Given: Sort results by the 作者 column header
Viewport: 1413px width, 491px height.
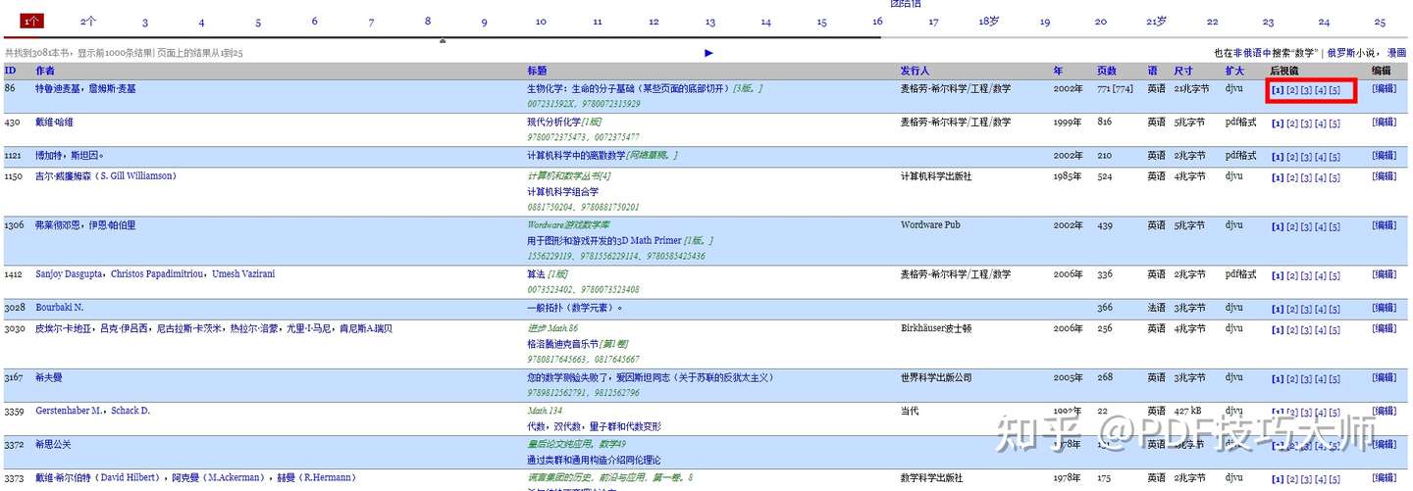Looking at the screenshot, I should [45, 71].
